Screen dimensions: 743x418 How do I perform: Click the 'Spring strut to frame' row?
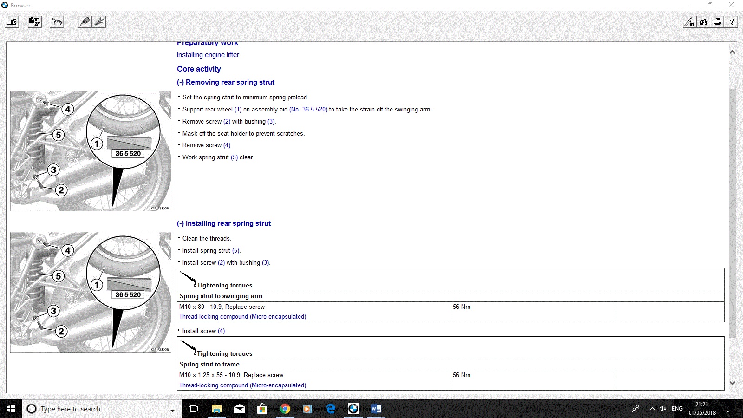[451, 365]
